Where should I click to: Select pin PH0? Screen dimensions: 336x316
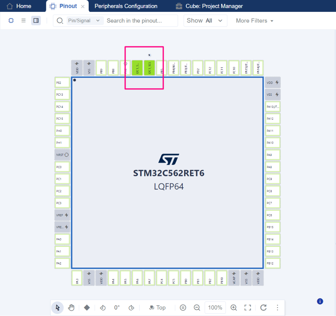coord(62,131)
